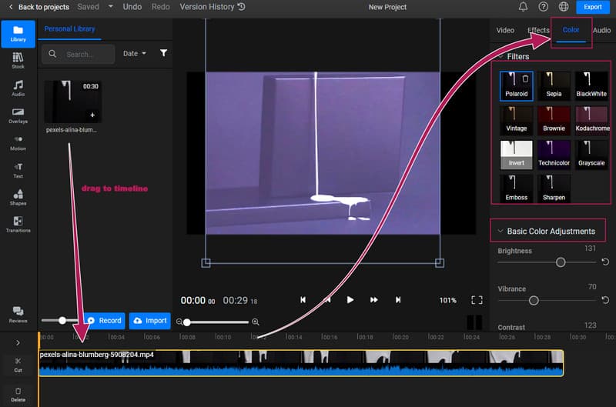The image size is (616, 407).
Task: Expand the timeline side panel chevron
Action: (x=18, y=342)
